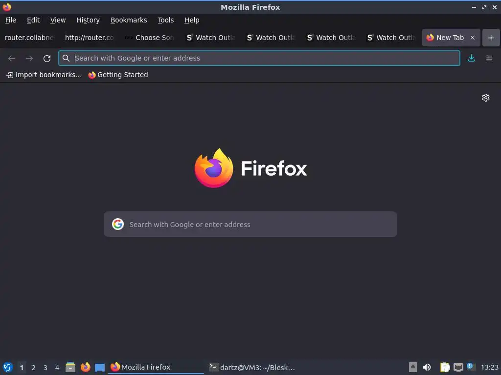Click the Google logo in the page search box
This screenshot has height=375, width=501.
118,224
